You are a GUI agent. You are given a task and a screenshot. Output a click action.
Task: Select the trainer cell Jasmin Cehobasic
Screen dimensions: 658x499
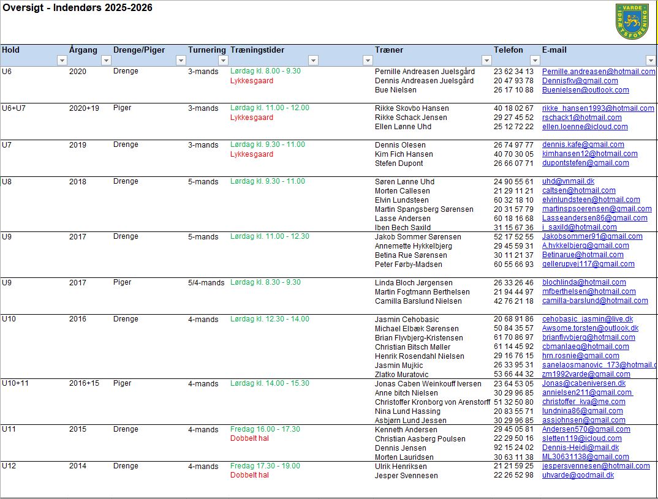(406, 320)
